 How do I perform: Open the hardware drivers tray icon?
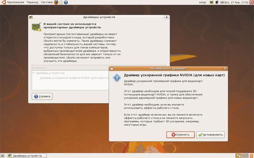coord(212,2)
